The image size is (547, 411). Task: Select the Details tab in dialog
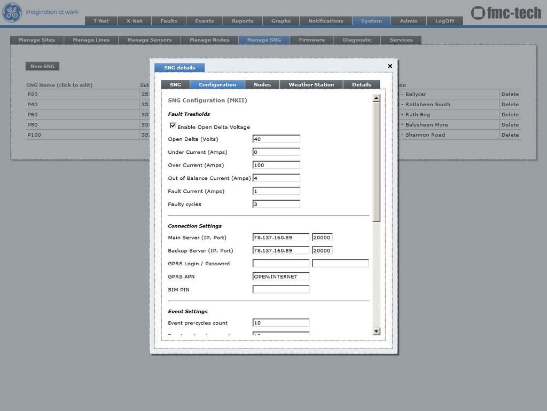coord(362,84)
